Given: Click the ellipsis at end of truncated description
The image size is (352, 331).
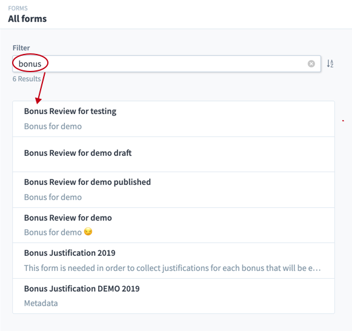Looking at the screenshot, I should (316, 269).
